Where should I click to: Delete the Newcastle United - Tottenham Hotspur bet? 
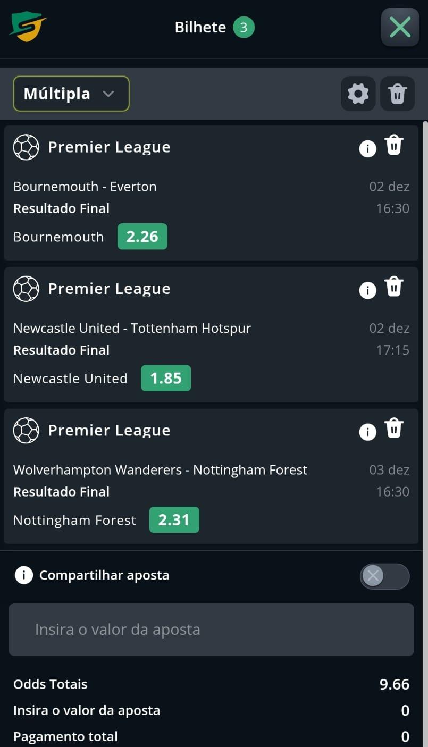point(394,287)
